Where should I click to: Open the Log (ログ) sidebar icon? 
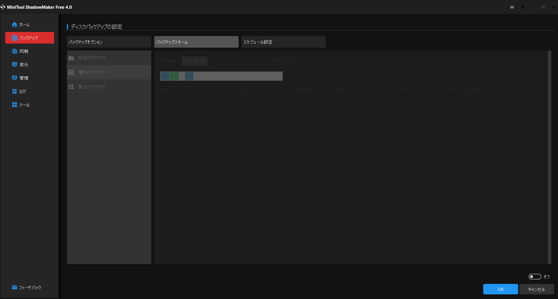(14, 91)
